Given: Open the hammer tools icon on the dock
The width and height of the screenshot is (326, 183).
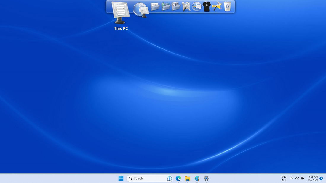Looking at the screenshot, I should tap(186, 7).
